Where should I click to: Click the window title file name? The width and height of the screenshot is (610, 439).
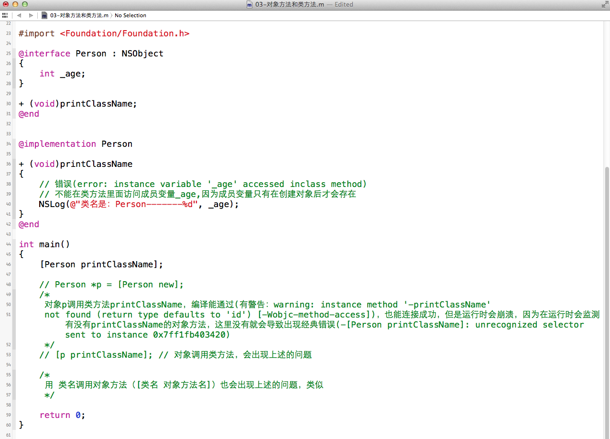click(290, 4)
